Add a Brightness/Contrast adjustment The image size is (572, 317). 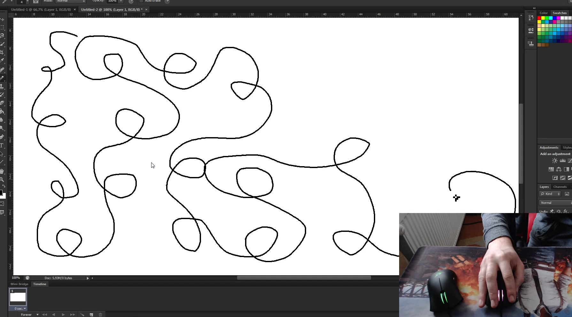pyautogui.click(x=555, y=161)
